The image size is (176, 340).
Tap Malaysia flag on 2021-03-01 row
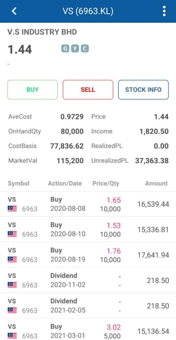point(12,336)
